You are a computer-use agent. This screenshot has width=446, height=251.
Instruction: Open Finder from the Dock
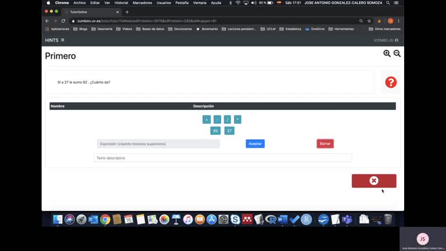57,220
